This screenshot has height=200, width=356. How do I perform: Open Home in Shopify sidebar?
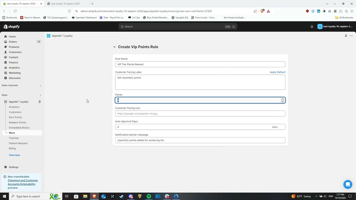pos(12,37)
